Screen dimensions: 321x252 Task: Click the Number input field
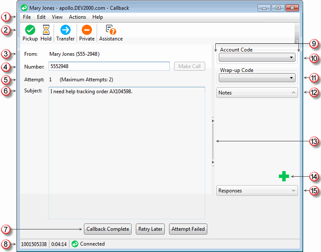(x=109, y=66)
